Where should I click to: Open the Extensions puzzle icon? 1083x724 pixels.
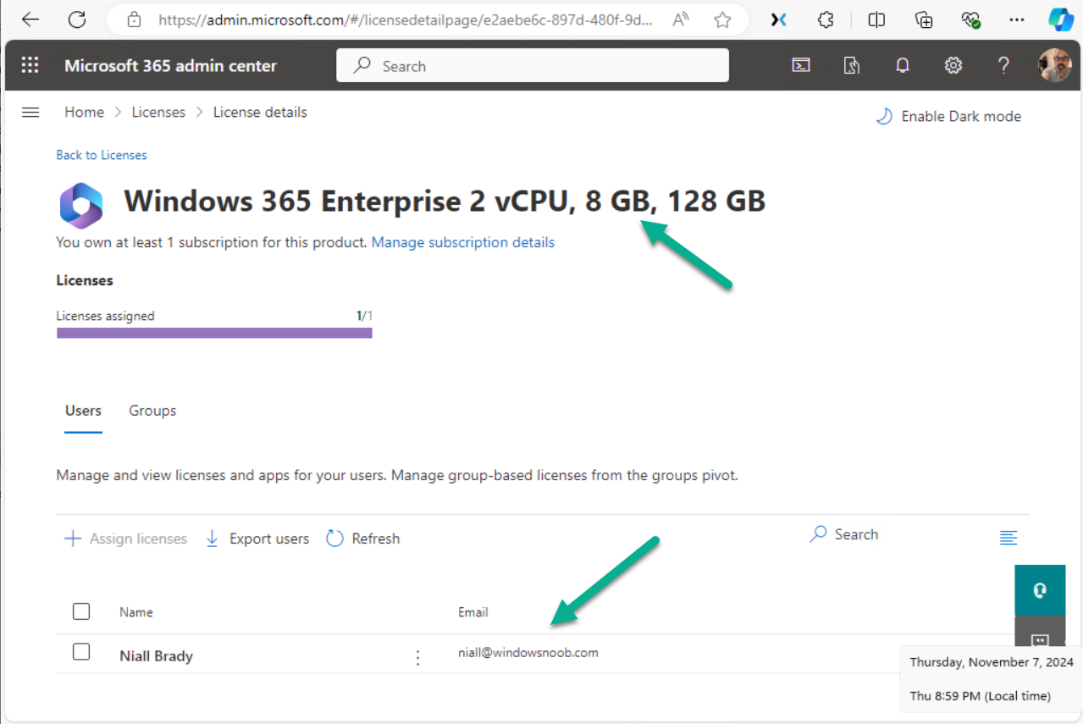[826, 19]
